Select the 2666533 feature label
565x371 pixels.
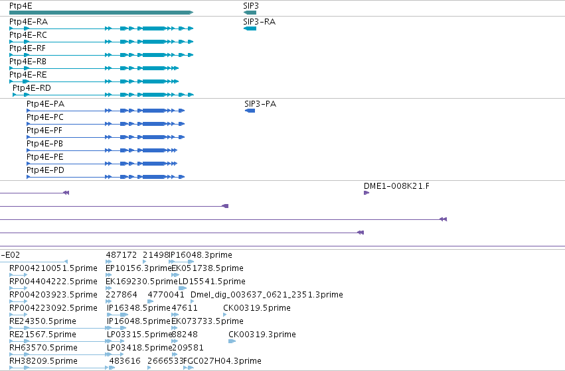[166, 360]
